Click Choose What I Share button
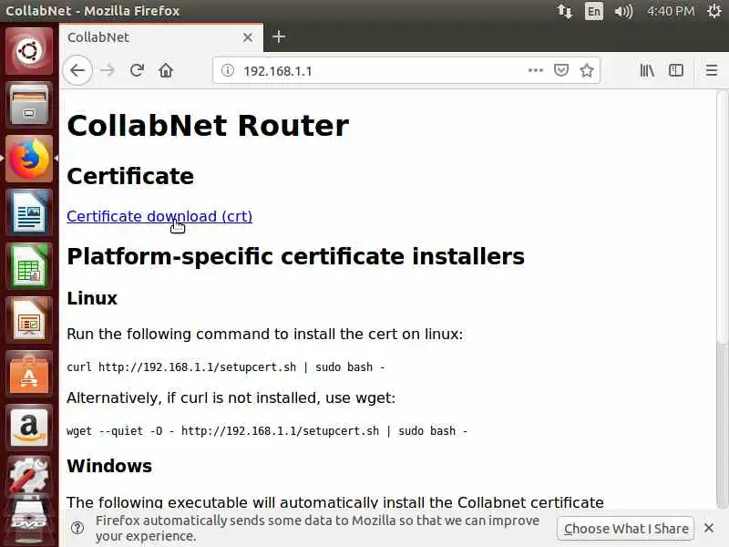Image resolution: width=729 pixels, height=547 pixels. coord(626,529)
